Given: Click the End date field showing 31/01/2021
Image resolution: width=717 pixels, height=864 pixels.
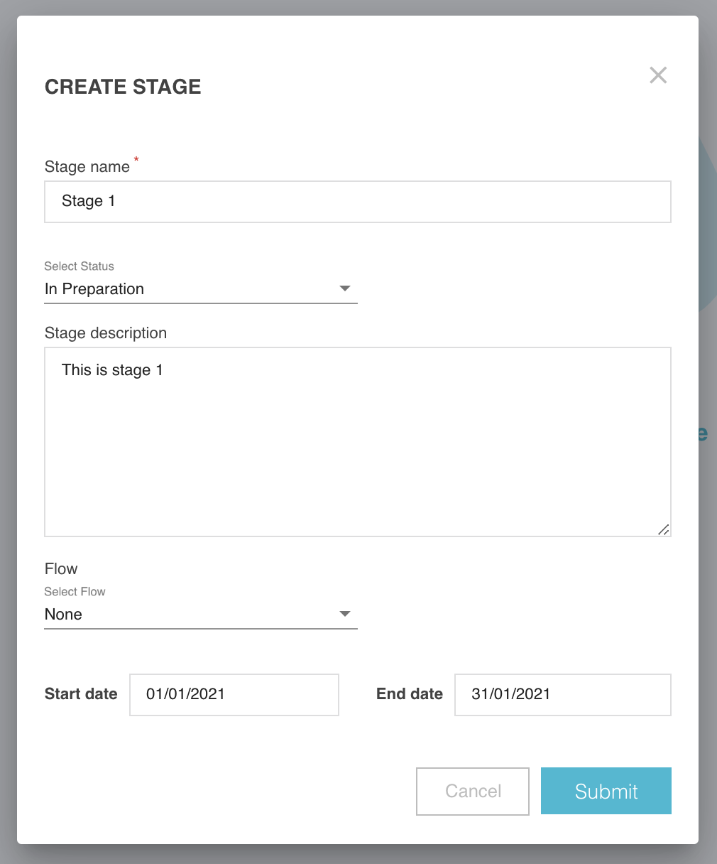Looking at the screenshot, I should [563, 695].
